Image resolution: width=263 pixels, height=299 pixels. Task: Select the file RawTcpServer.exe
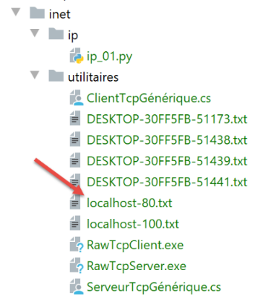tap(137, 266)
